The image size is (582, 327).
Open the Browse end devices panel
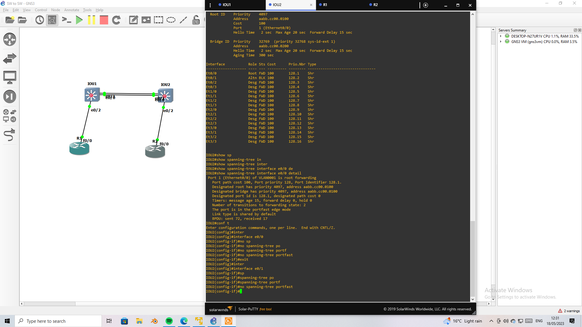(10, 77)
